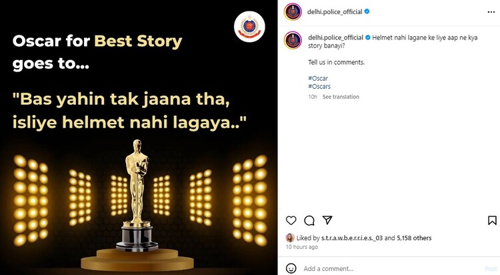
Task: Click delhi.police_official username in caption
Action: click(x=335, y=37)
